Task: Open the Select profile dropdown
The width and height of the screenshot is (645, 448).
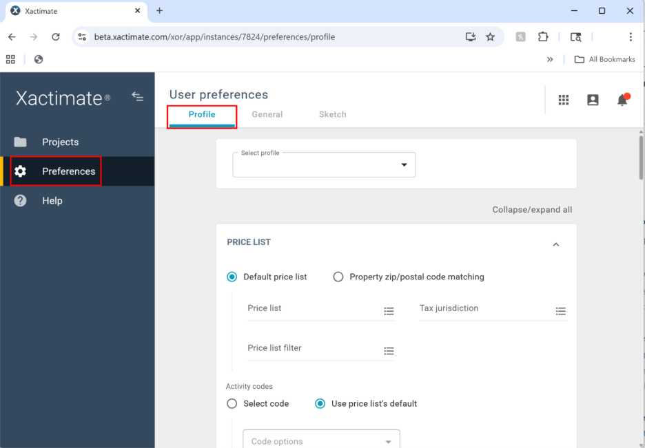Action: click(x=324, y=164)
